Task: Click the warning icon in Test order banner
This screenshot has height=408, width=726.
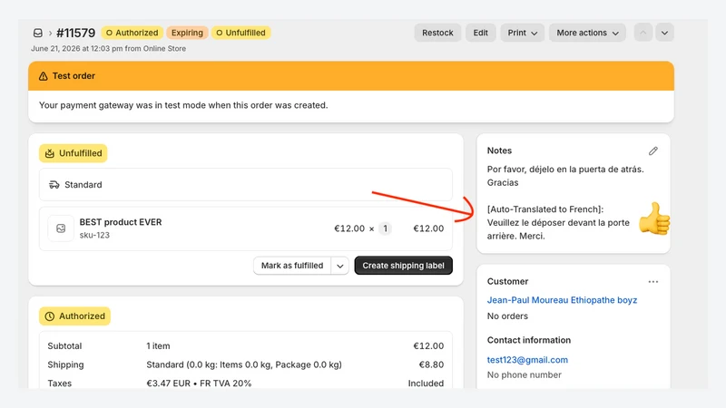Action: (43, 76)
